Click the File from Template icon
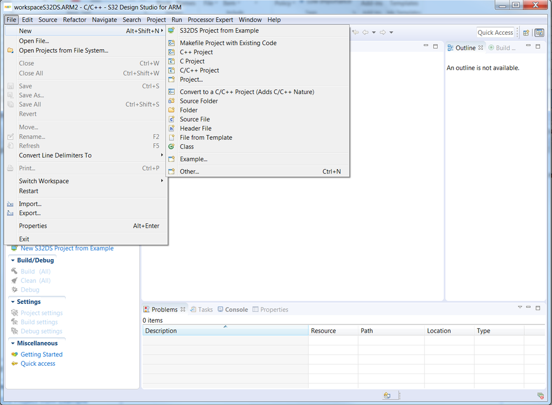 click(171, 138)
